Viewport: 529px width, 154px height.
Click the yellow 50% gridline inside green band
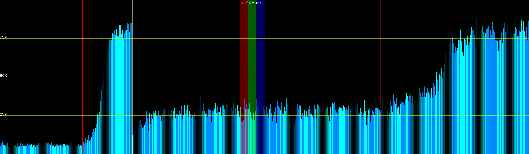tap(252, 77)
